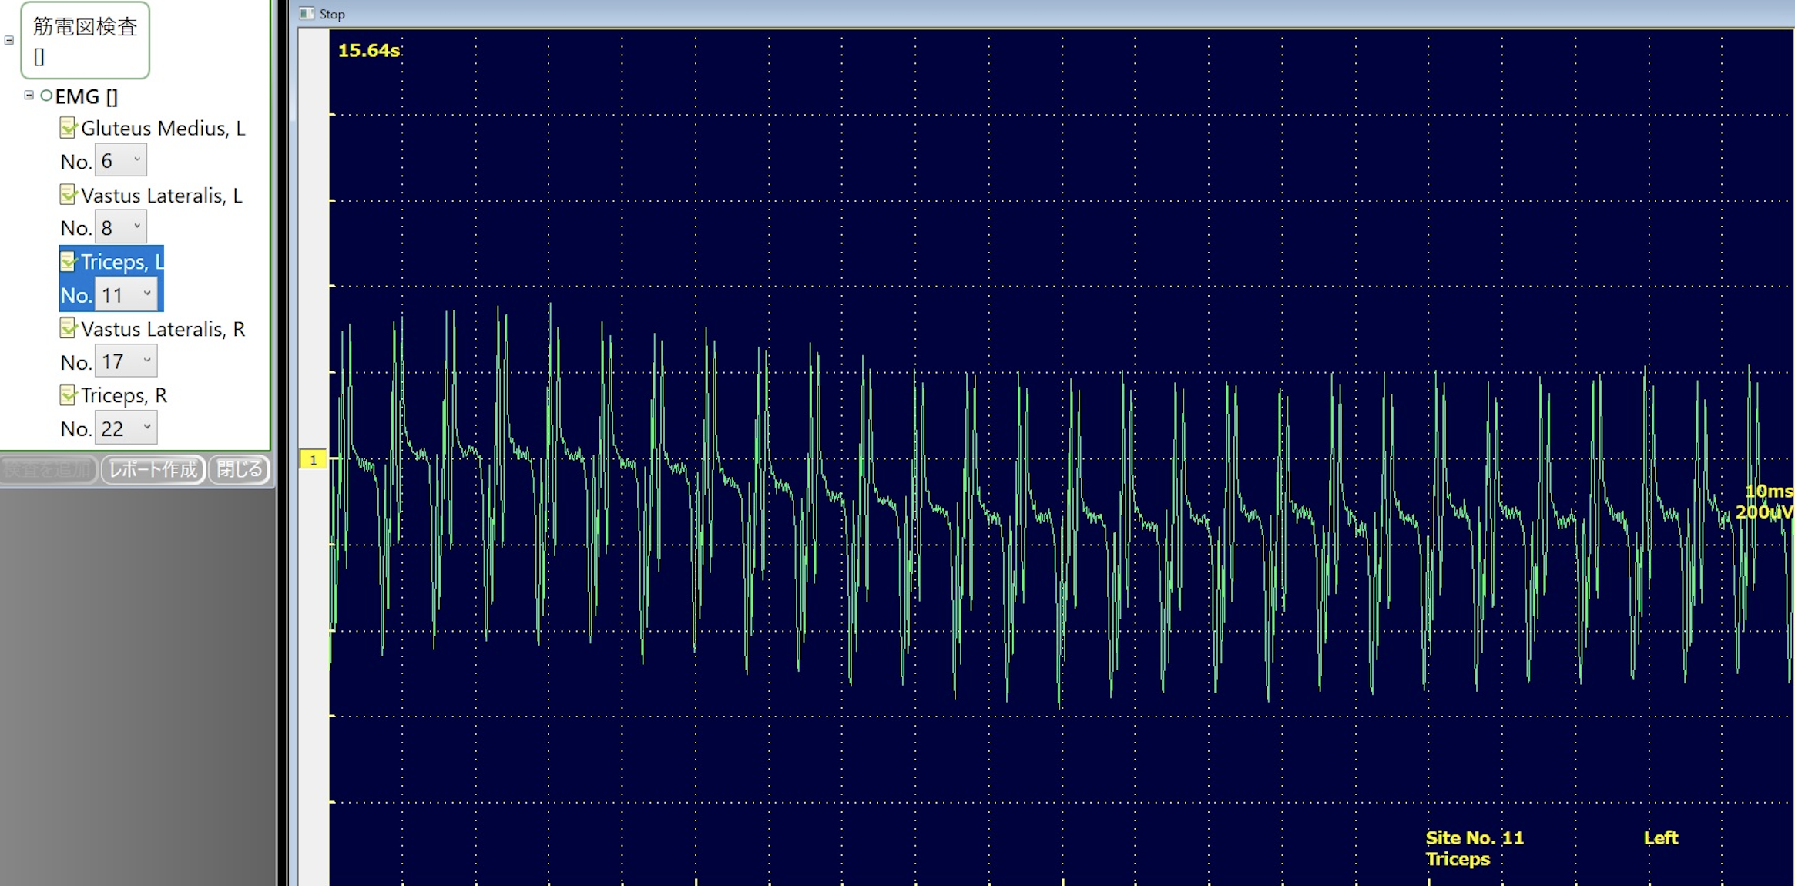Image resolution: width=1795 pixels, height=886 pixels.
Task: Click the レポート作成 button
Action: [153, 469]
